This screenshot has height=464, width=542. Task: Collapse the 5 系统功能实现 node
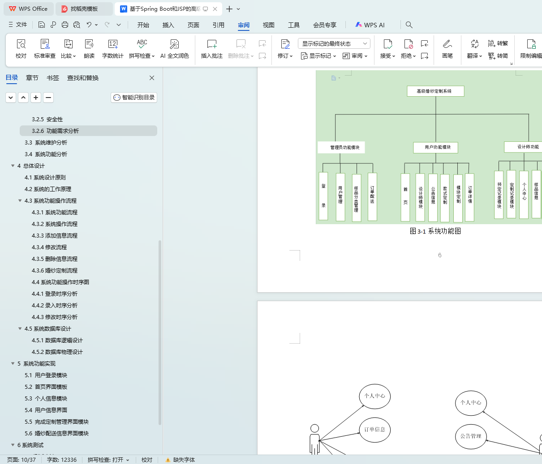click(x=13, y=363)
